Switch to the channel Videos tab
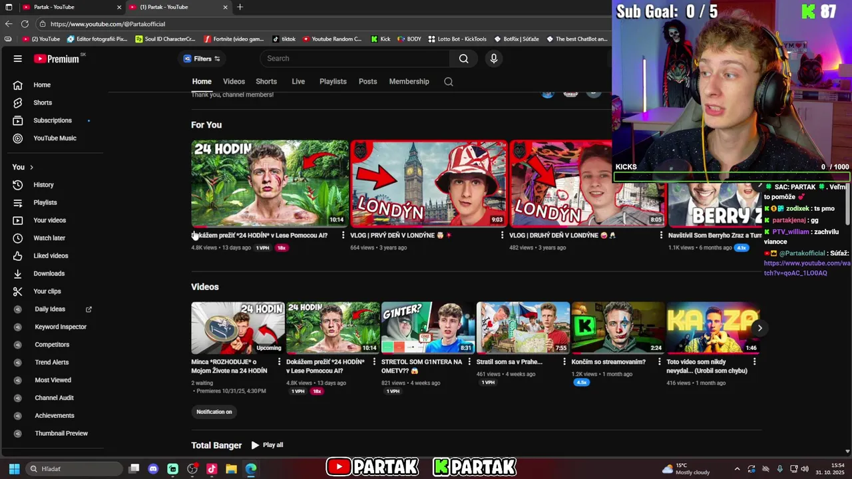Viewport: 852px width, 479px height. (x=234, y=82)
